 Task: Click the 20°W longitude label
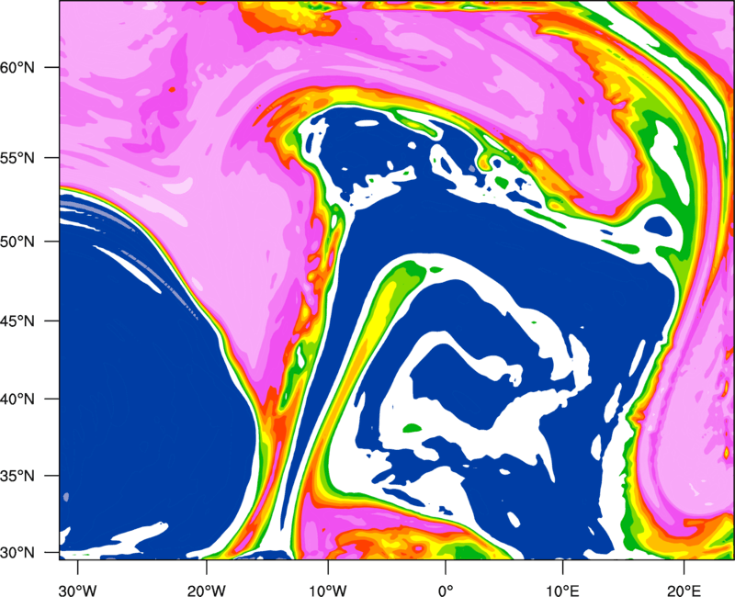[206, 591]
